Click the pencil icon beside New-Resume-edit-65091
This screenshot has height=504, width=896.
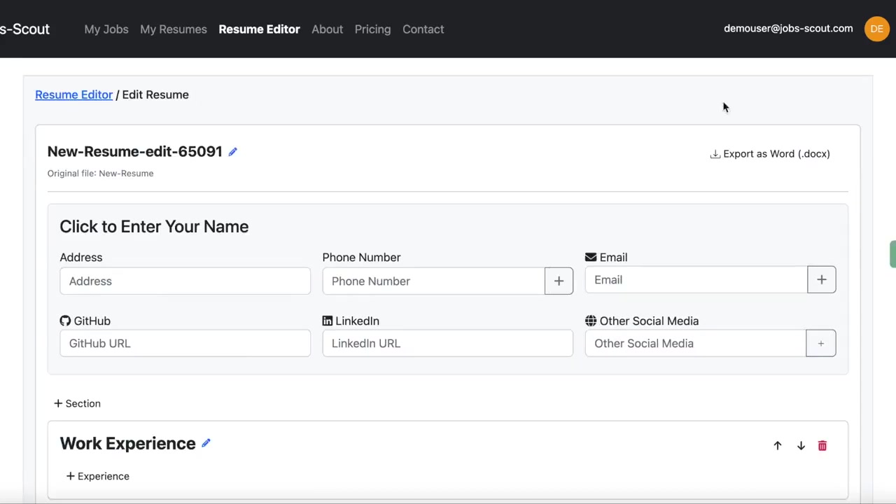(232, 152)
